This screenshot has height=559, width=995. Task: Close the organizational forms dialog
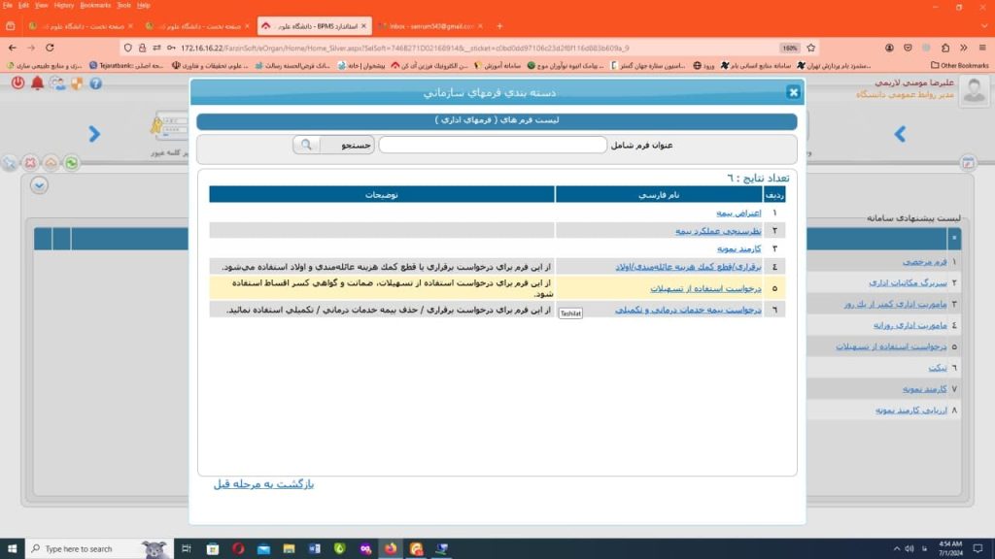(793, 92)
